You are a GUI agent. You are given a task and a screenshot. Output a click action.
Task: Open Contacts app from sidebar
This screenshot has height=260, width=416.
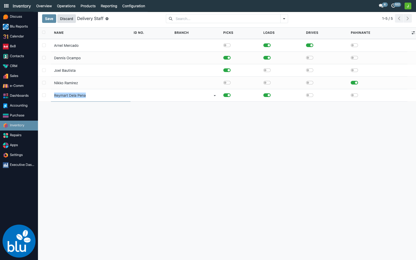pyautogui.click(x=19, y=56)
